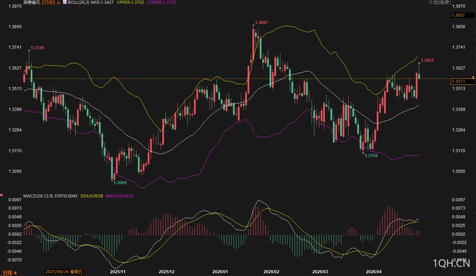The image size is (476, 276).
Task: Click the DIFF:0.0045 value
Action: tap(66, 196)
